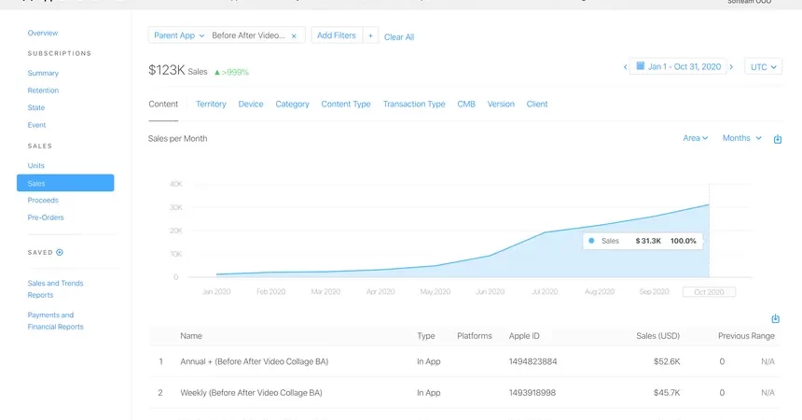Click the $52.6K sales value
802x420 pixels.
tap(667, 361)
